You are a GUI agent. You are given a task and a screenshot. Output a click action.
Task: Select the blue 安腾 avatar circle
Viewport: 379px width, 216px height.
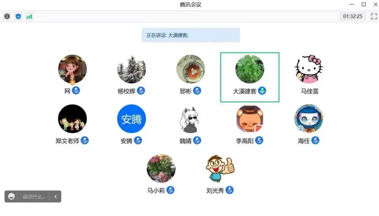pyautogui.click(x=132, y=119)
